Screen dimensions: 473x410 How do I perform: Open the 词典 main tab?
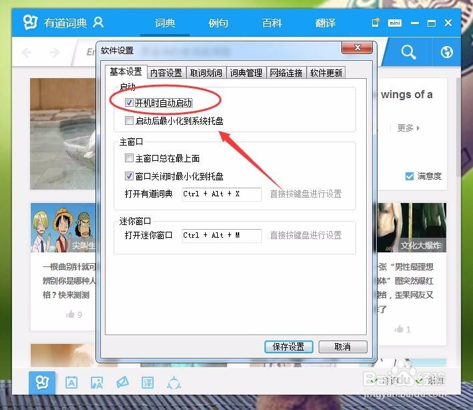point(165,23)
